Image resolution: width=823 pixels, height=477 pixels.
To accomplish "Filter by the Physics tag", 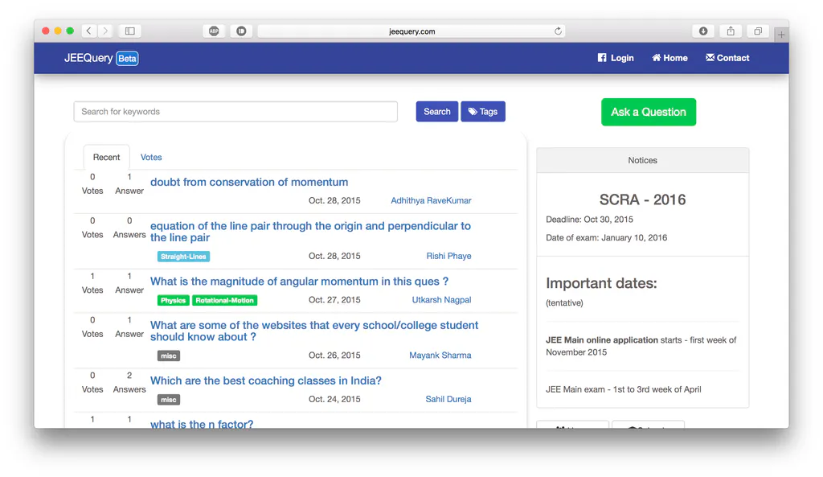I will [x=174, y=301].
